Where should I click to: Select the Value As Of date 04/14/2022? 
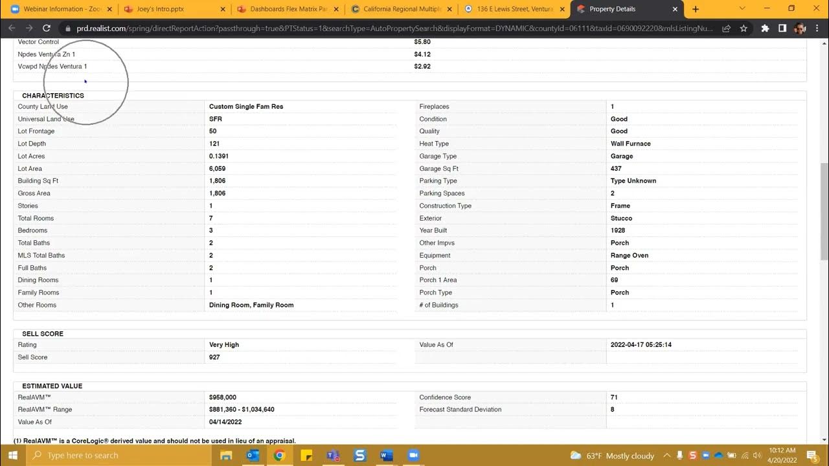(x=225, y=422)
